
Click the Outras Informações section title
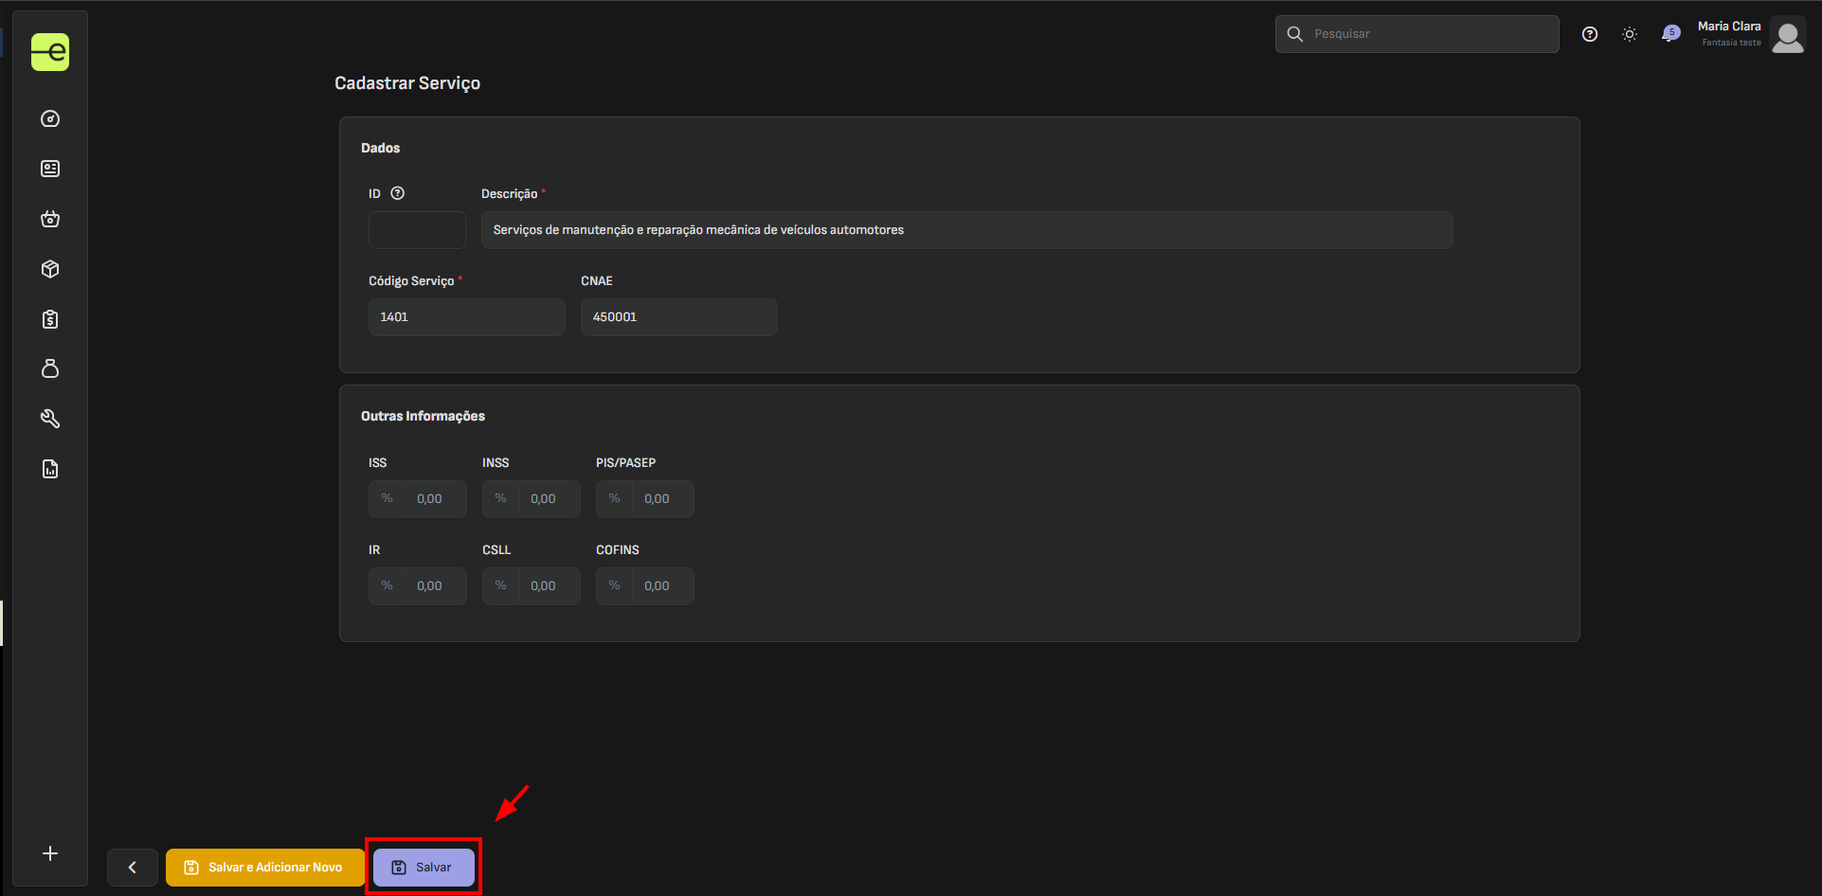pos(423,416)
